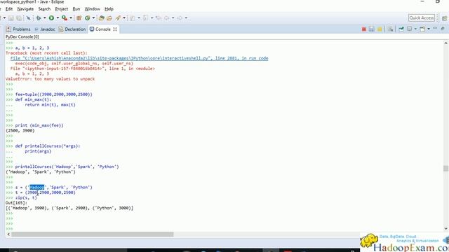Click the Clear Console icon
This screenshot has height=252, width=449.
390,29
